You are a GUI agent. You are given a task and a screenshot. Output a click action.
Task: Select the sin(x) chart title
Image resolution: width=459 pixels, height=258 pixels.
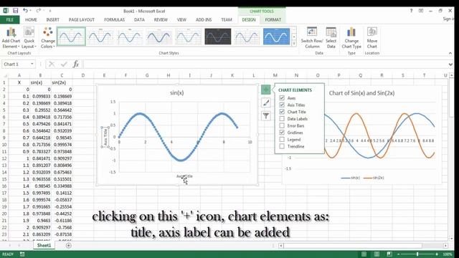(x=177, y=92)
